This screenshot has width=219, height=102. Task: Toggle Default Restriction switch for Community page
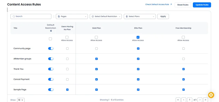[x=51, y=49]
